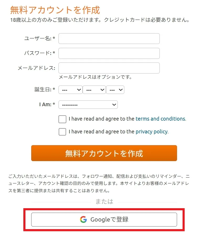
Task: Expand the I Am selection dropdown
Action: tap(88, 105)
